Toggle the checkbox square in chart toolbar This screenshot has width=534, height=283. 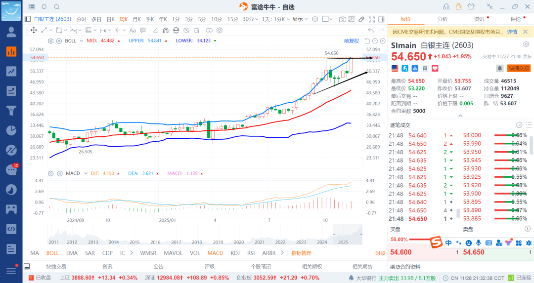(325, 19)
